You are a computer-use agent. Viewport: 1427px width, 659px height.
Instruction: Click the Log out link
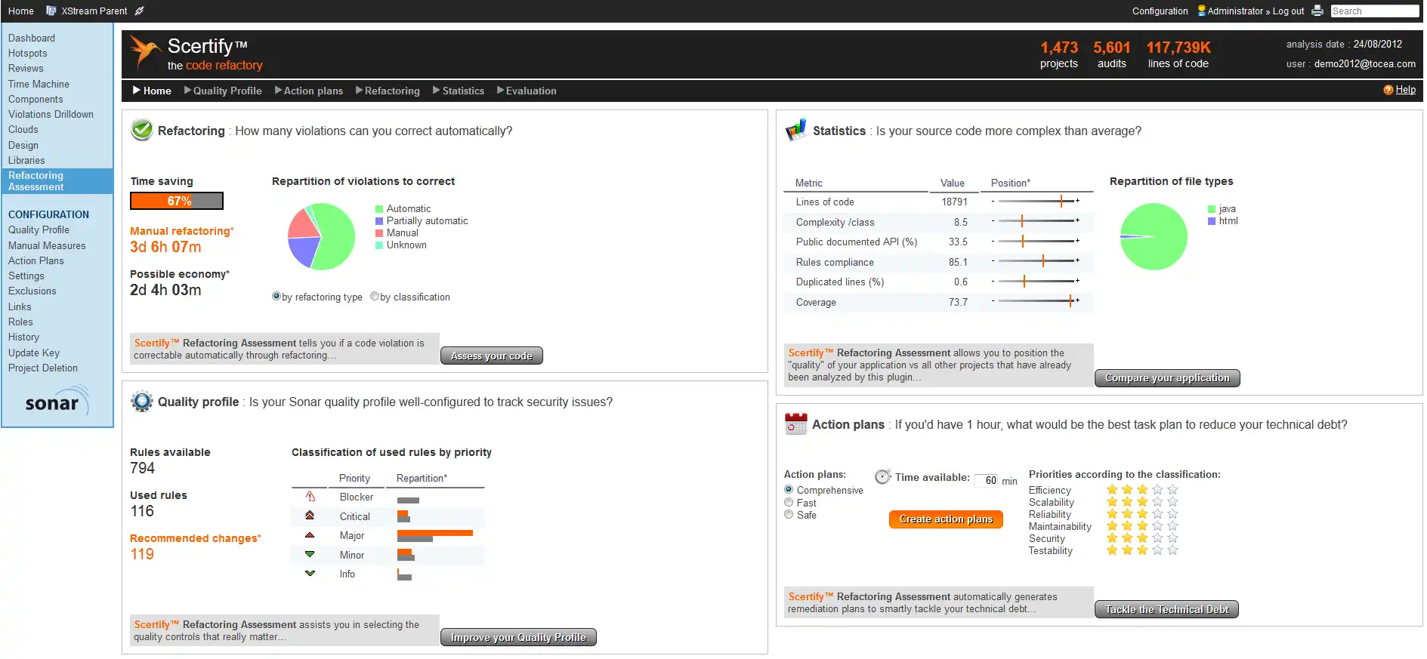coord(1288,11)
